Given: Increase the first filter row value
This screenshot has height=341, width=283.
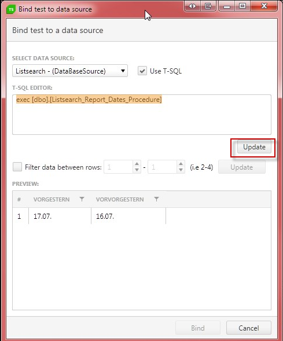Looking at the screenshot, I should click(137, 164).
